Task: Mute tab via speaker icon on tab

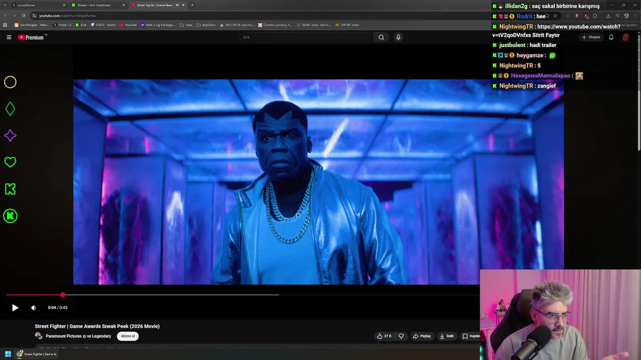Action: tap(177, 5)
